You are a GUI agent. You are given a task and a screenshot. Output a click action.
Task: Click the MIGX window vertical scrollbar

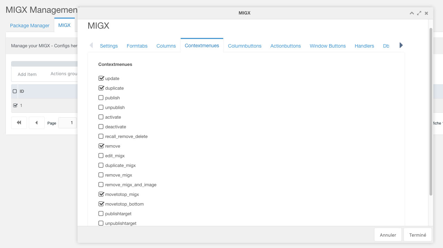[431, 111]
